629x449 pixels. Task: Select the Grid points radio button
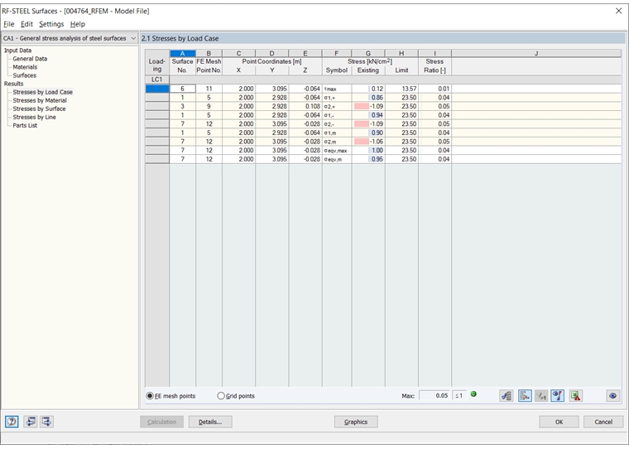[221, 396]
